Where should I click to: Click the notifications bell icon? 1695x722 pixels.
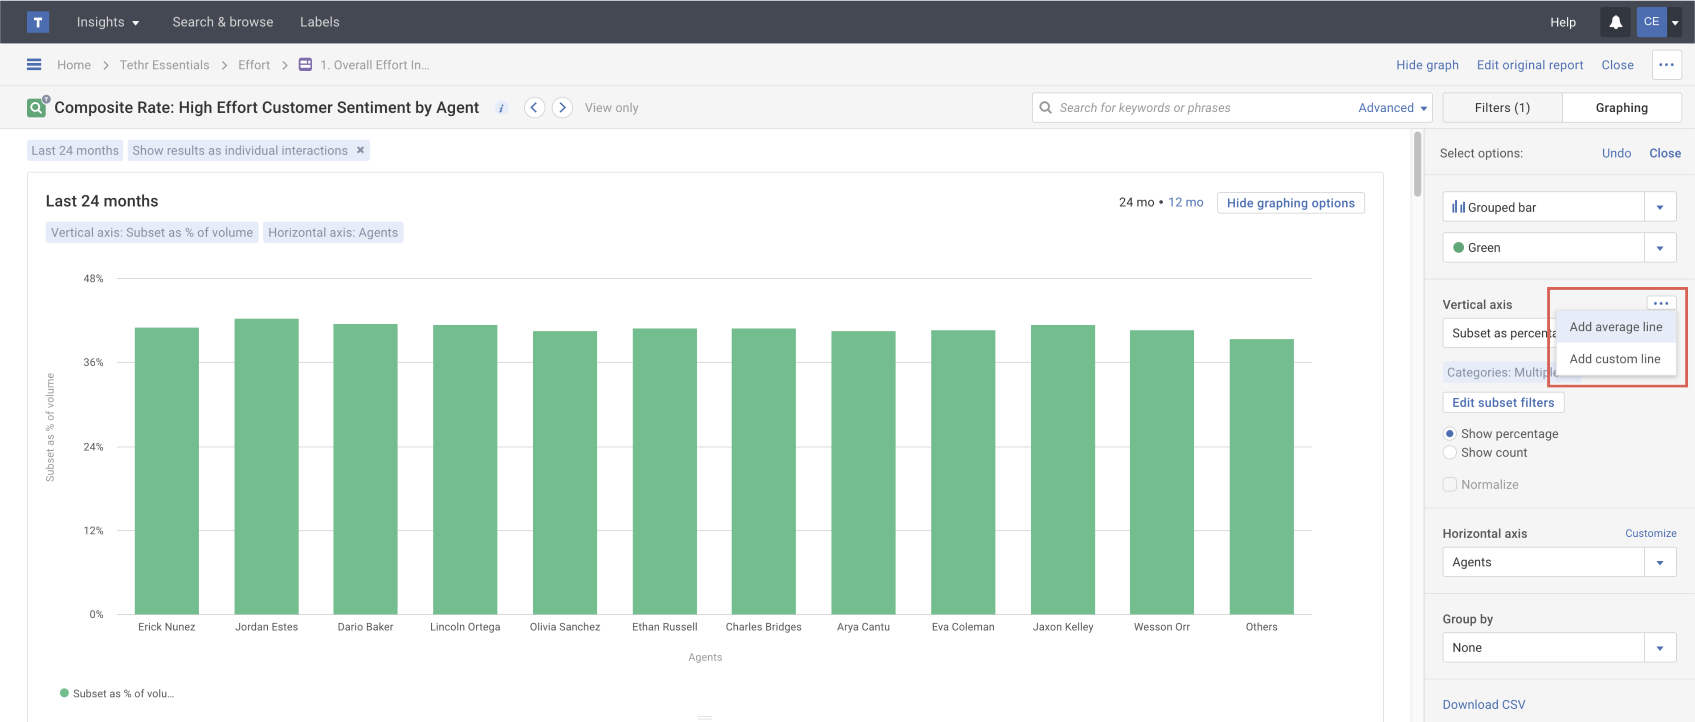[x=1615, y=22]
